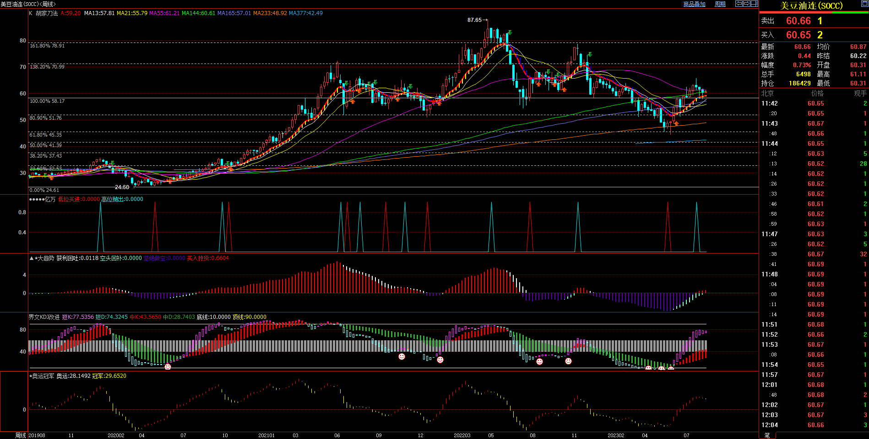This screenshot has height=439, width=869.
Task: Open the 周期 period menu
Action: (x=720, y=4)
